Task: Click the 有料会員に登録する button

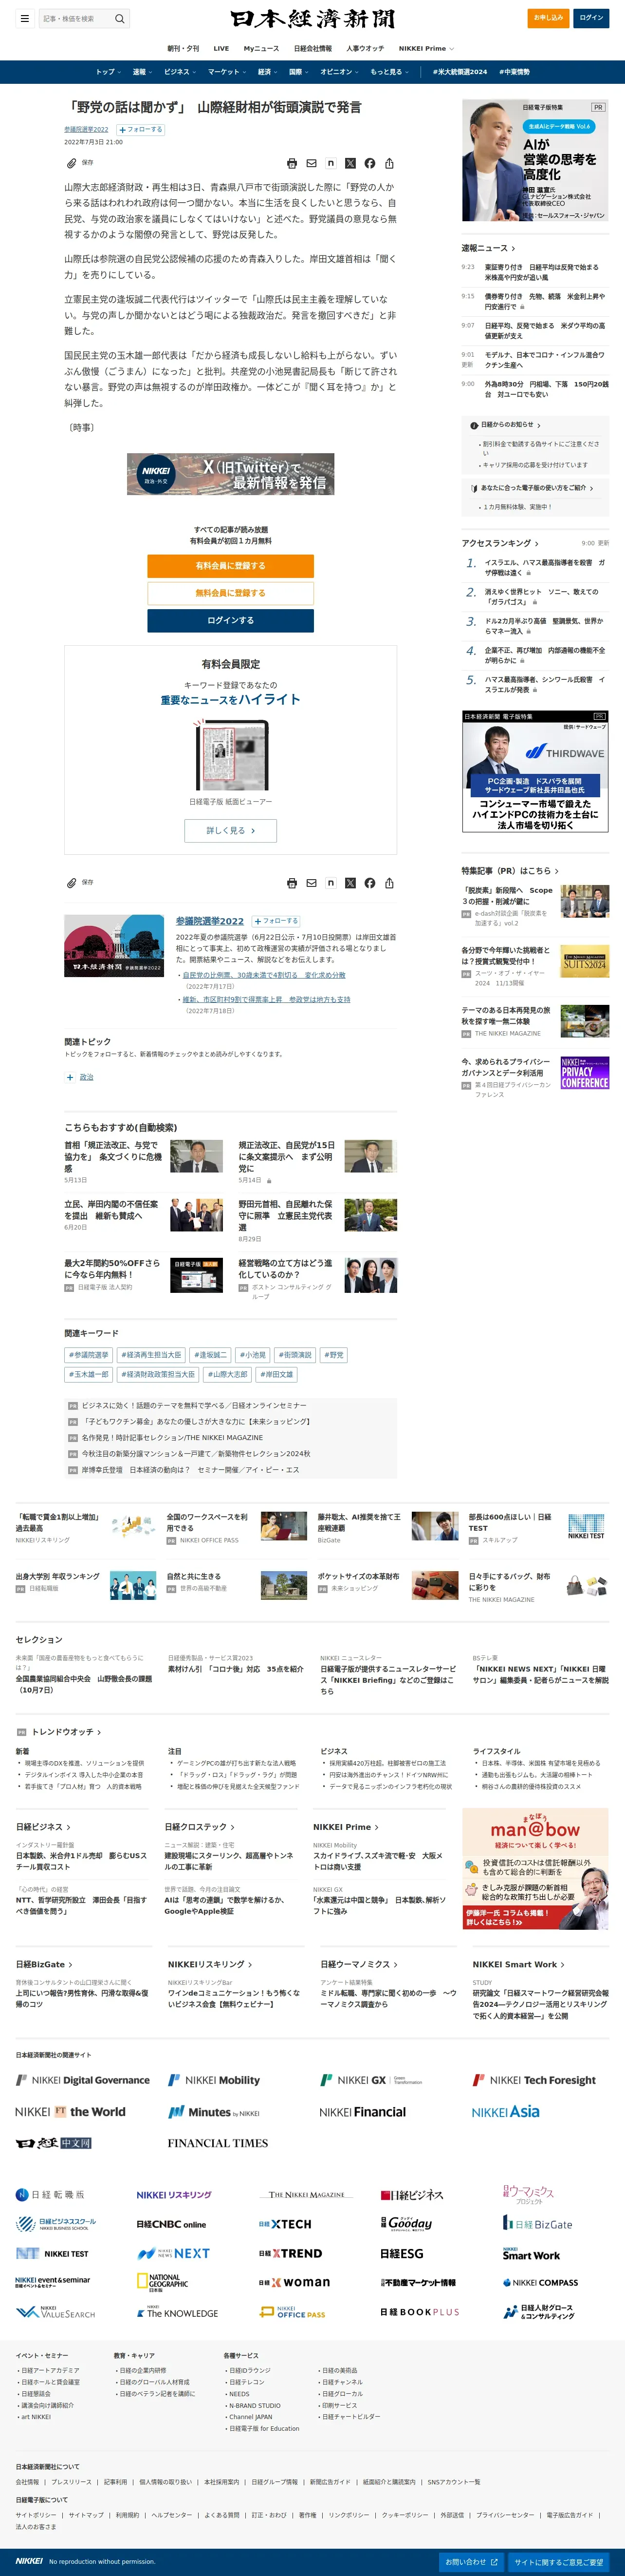Action: pos(231,566)
